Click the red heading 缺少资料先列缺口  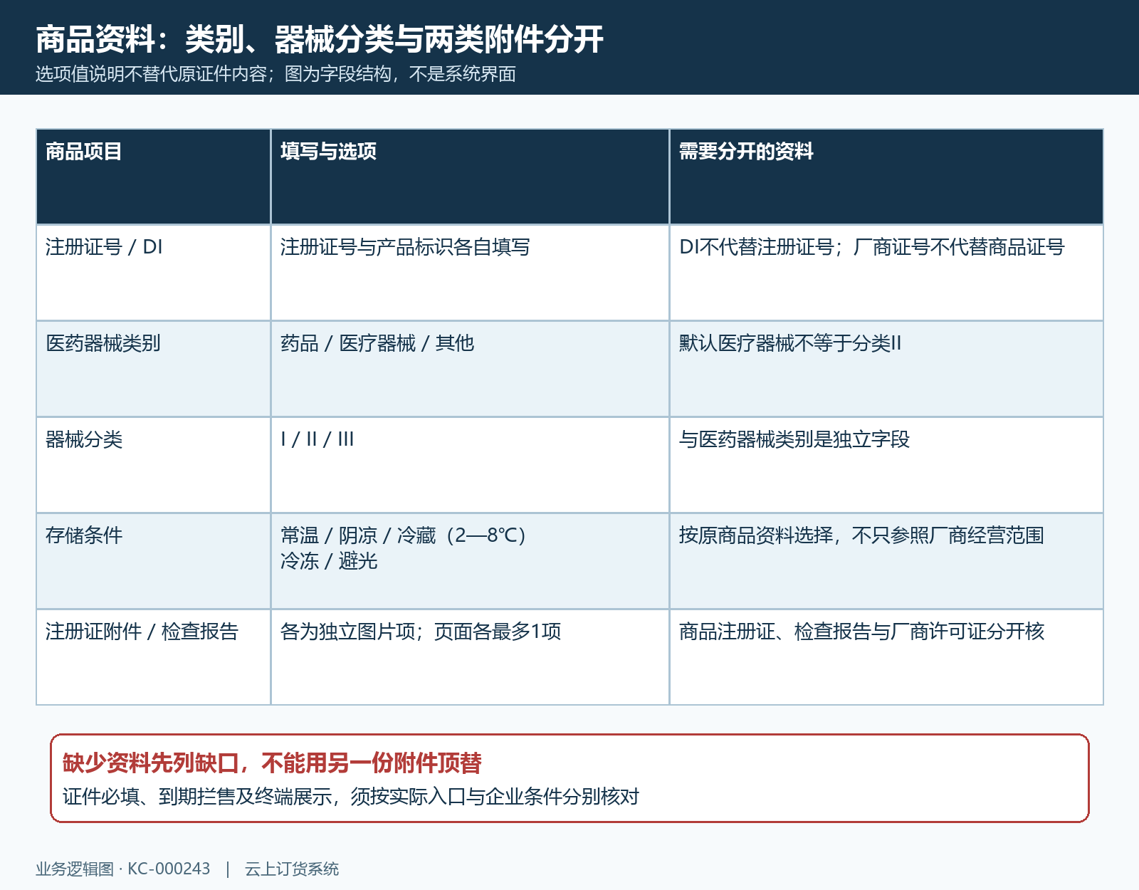tap(272, 763)
